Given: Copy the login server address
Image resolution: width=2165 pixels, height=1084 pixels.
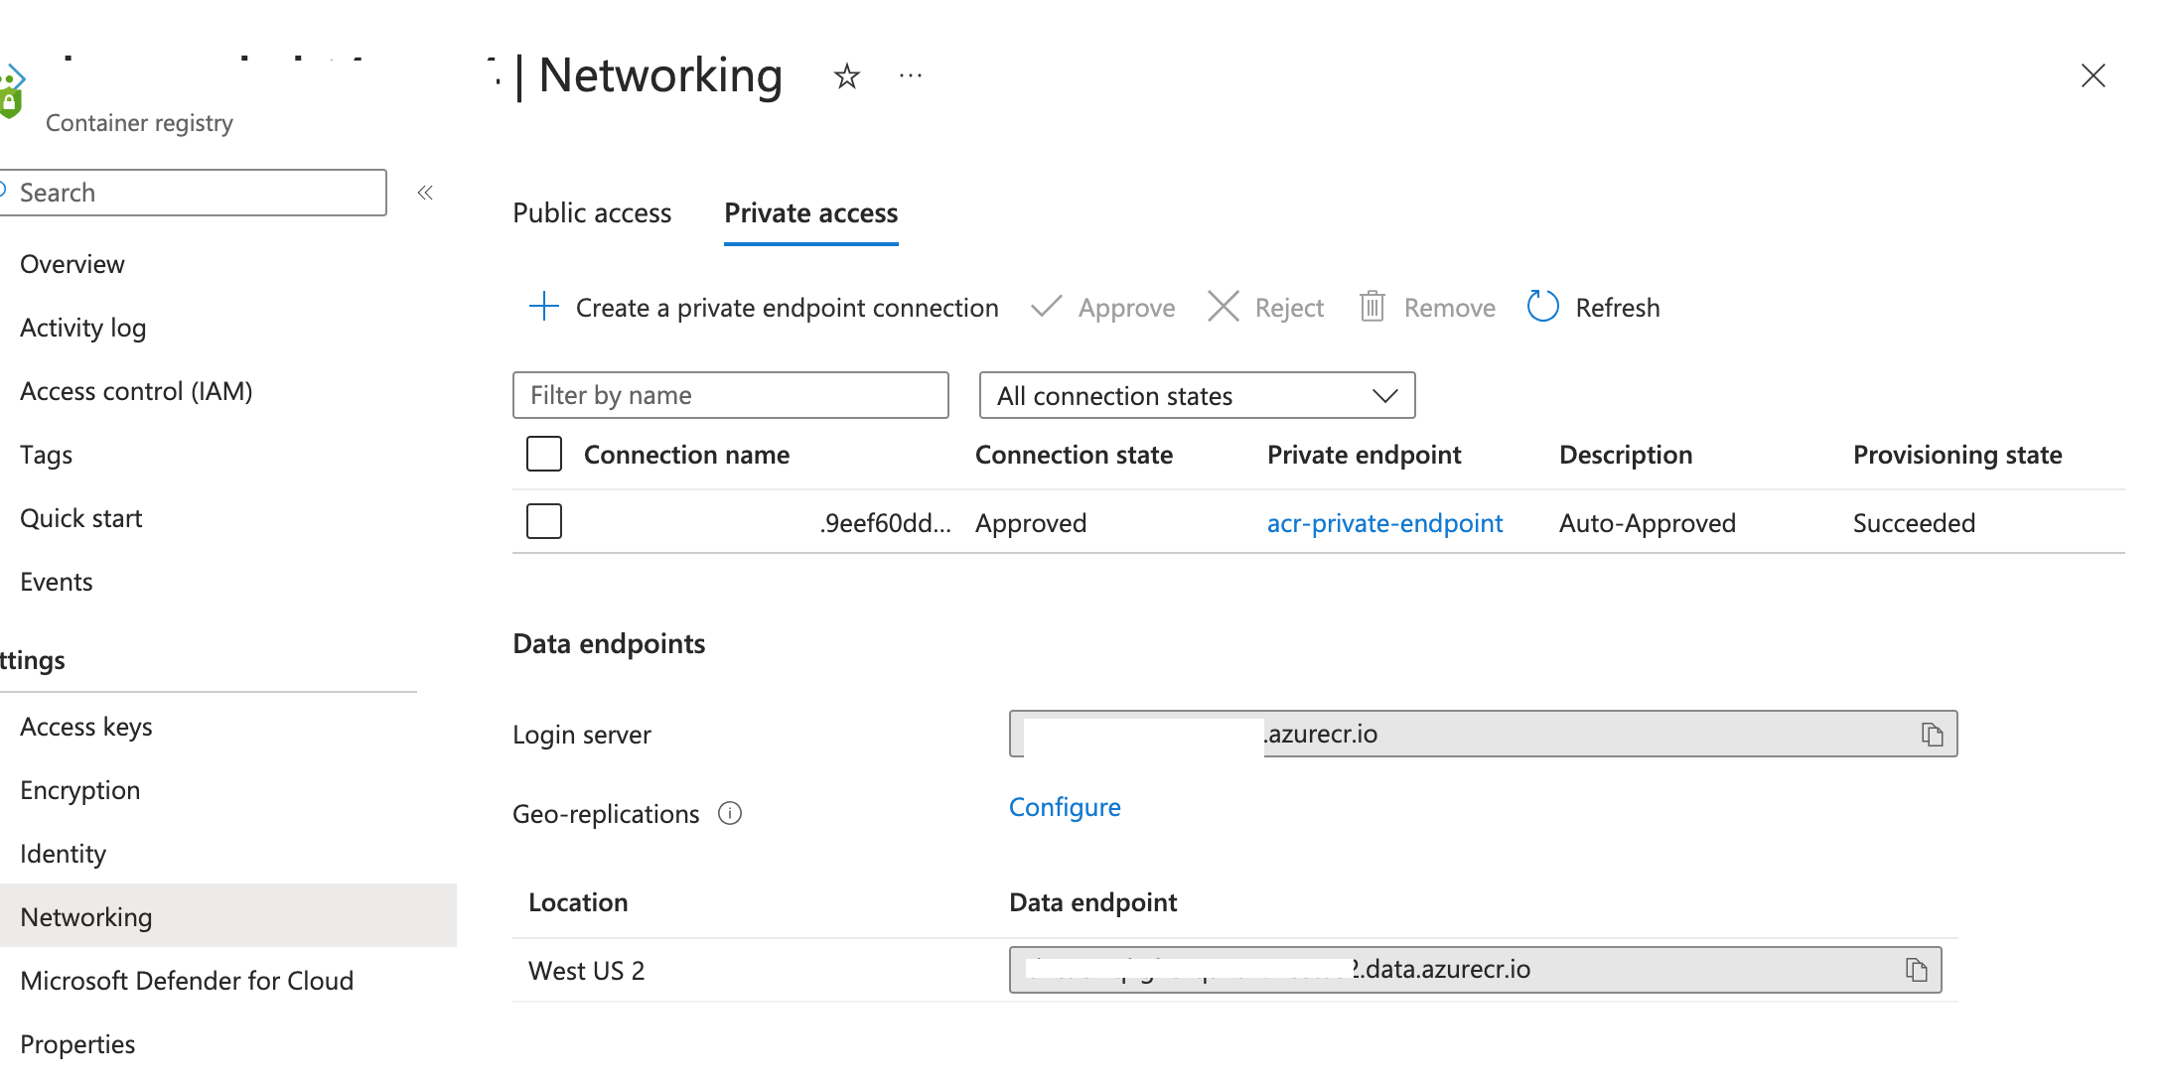Looking at the screenshot, I should (1933, 735).
